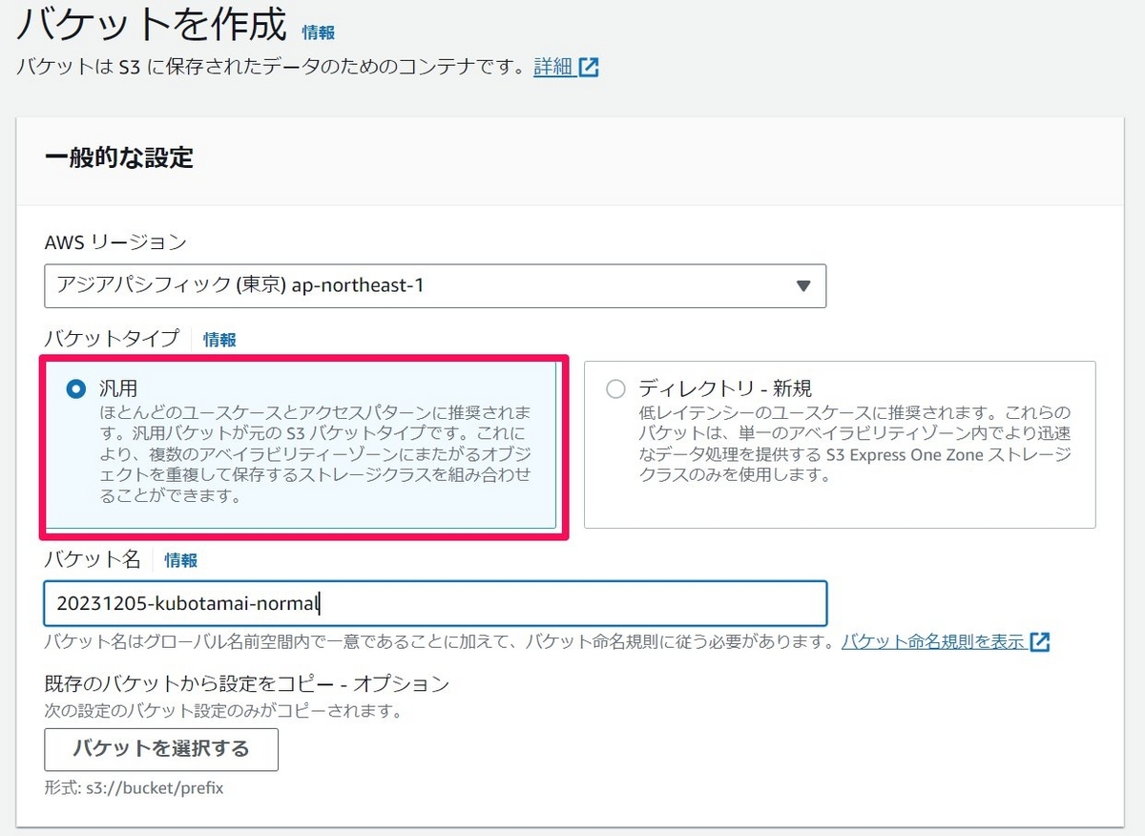This screenshot has height=836, width=1145.
Task: Open バケット命名規則を表示 link
Action: 933,641
